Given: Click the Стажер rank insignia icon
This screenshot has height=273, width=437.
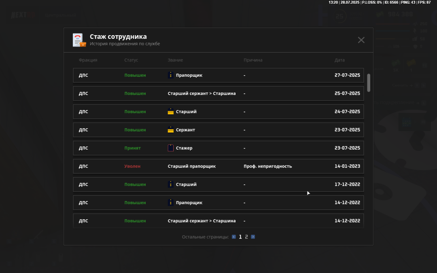Looking at the screenshot, I should click(171, 148).
